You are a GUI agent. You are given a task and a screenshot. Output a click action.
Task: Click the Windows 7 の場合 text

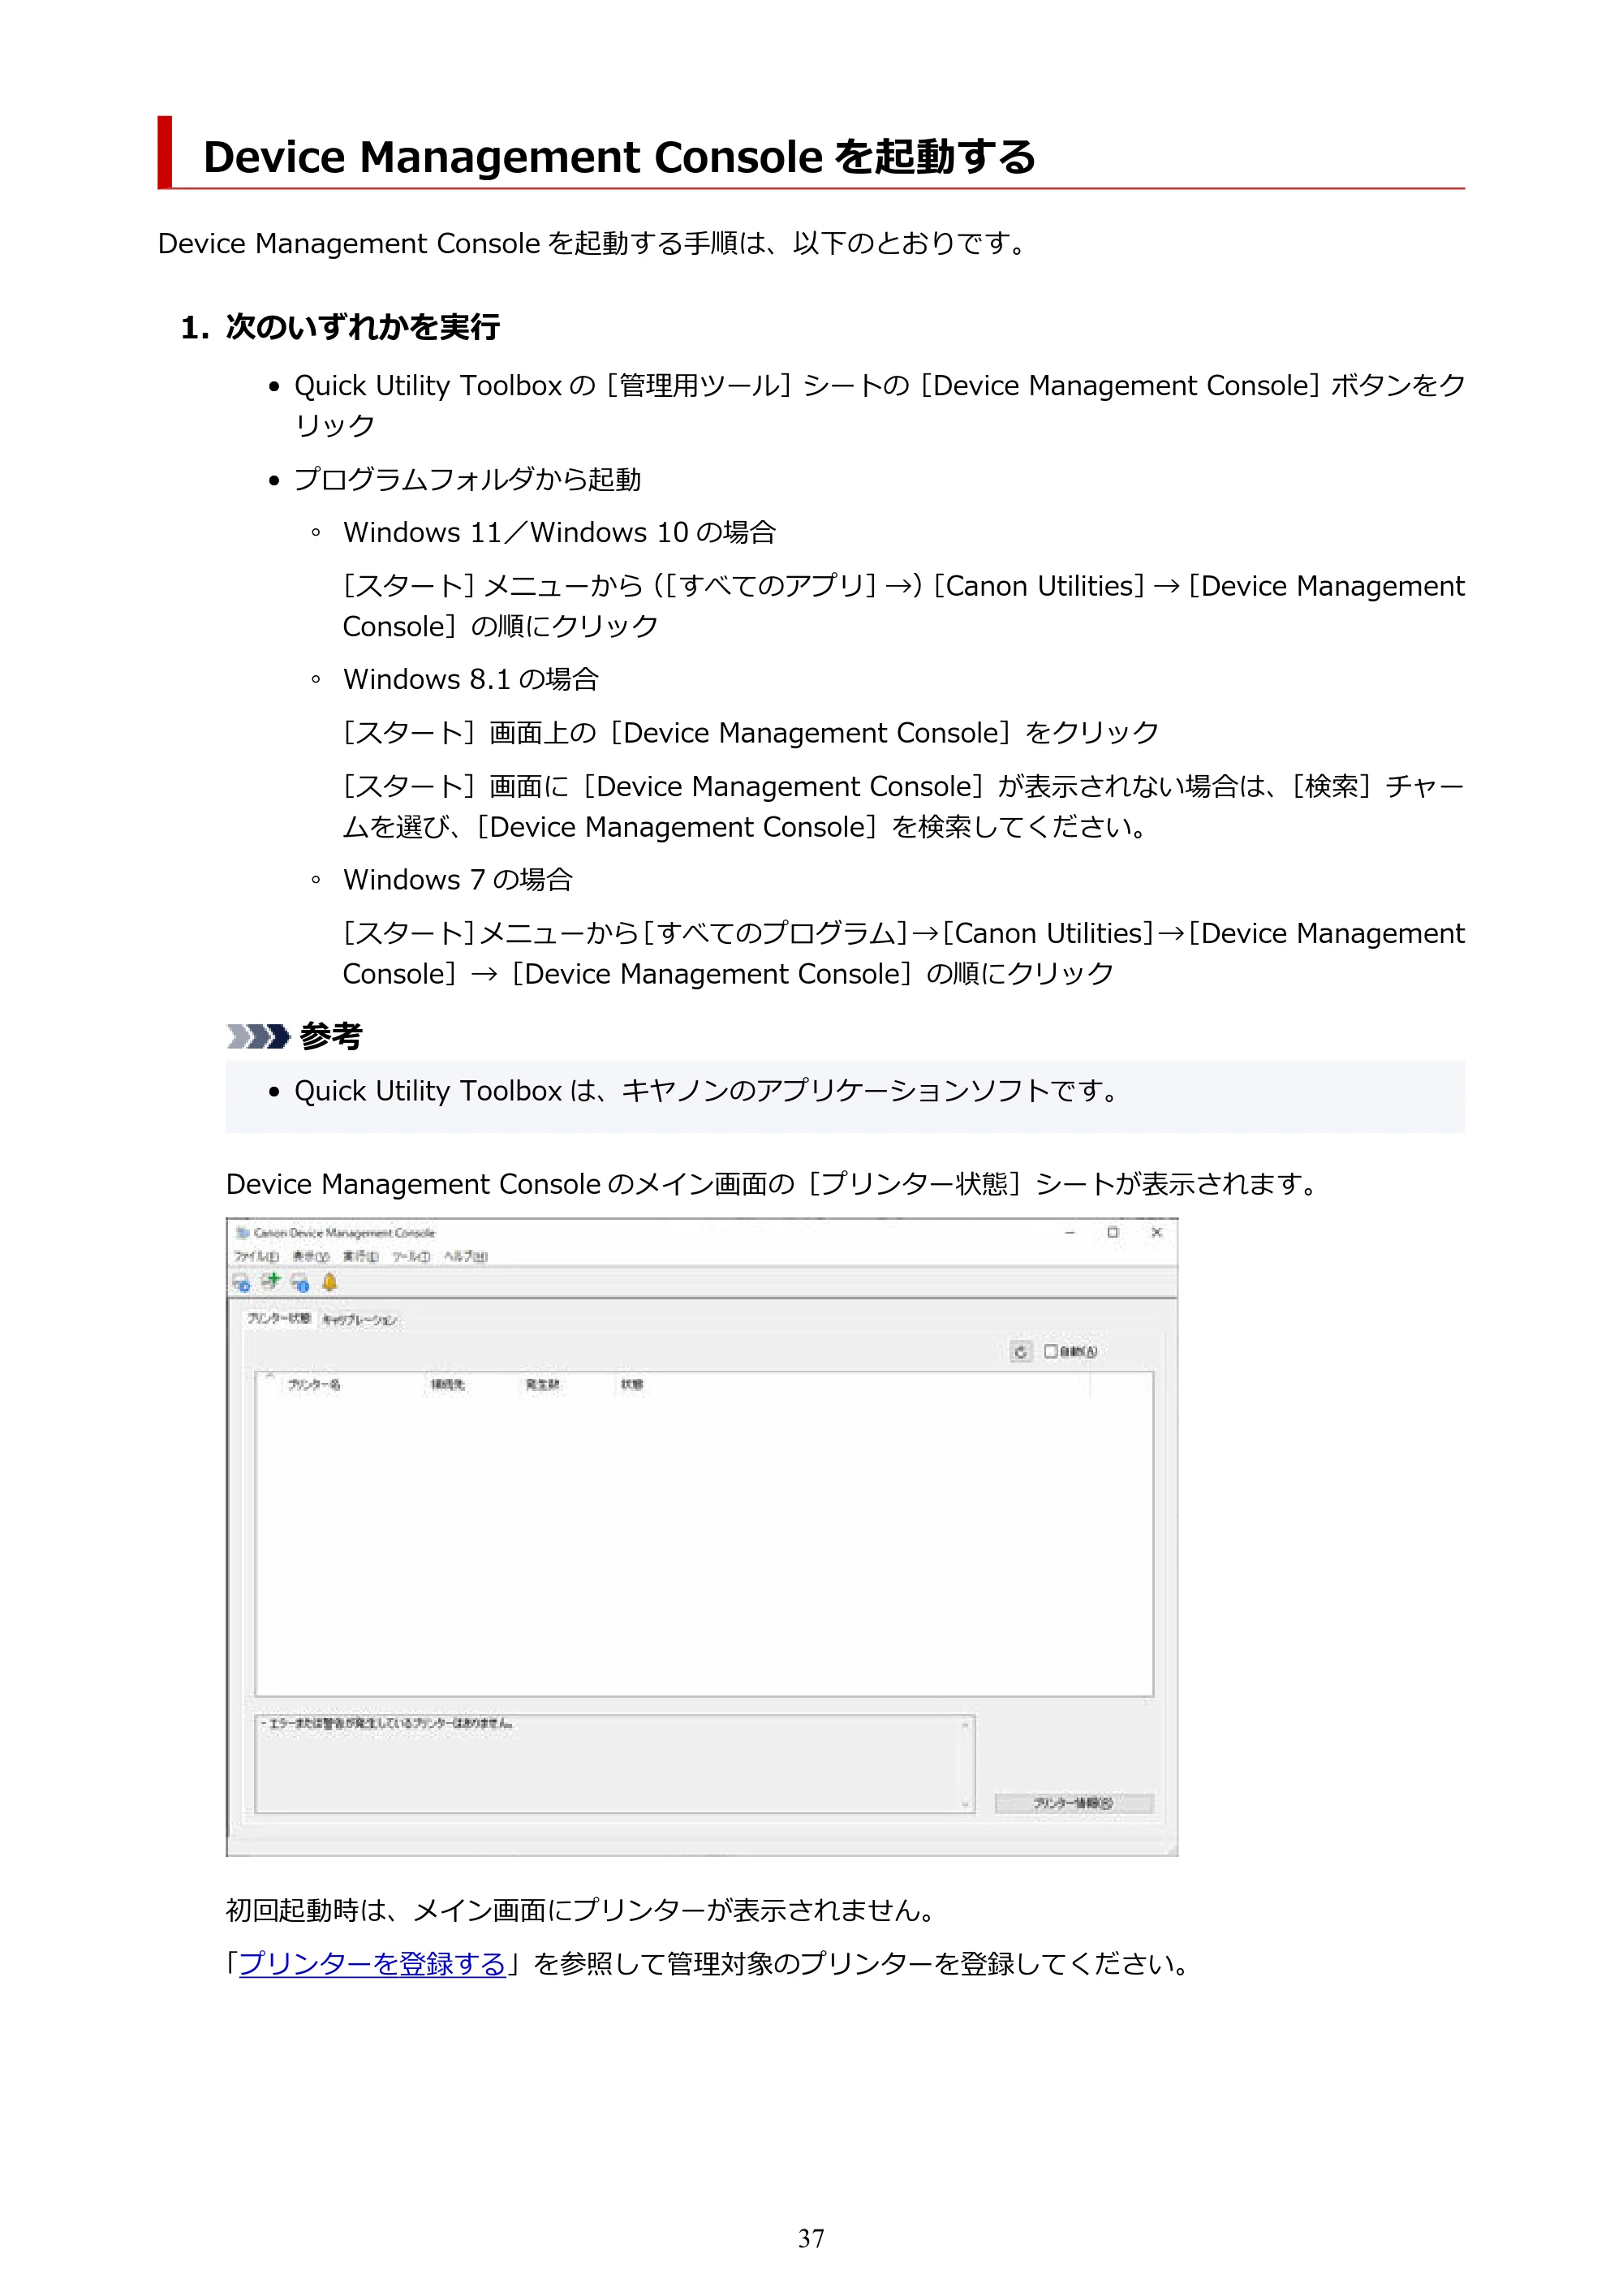coord(458,879)
